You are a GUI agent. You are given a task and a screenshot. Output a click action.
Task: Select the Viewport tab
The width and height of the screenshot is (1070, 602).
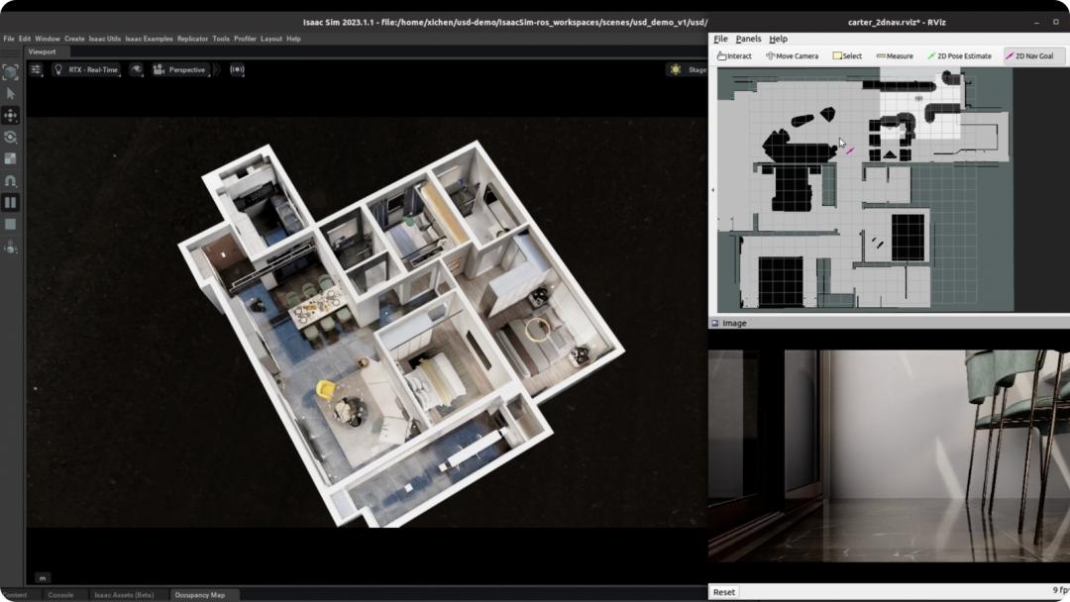coord(43,51)
